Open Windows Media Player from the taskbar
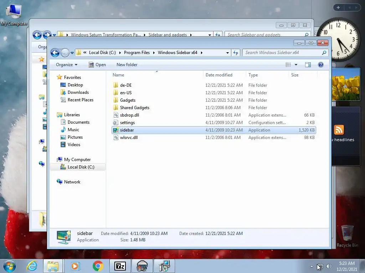 (x=75, y=266)
